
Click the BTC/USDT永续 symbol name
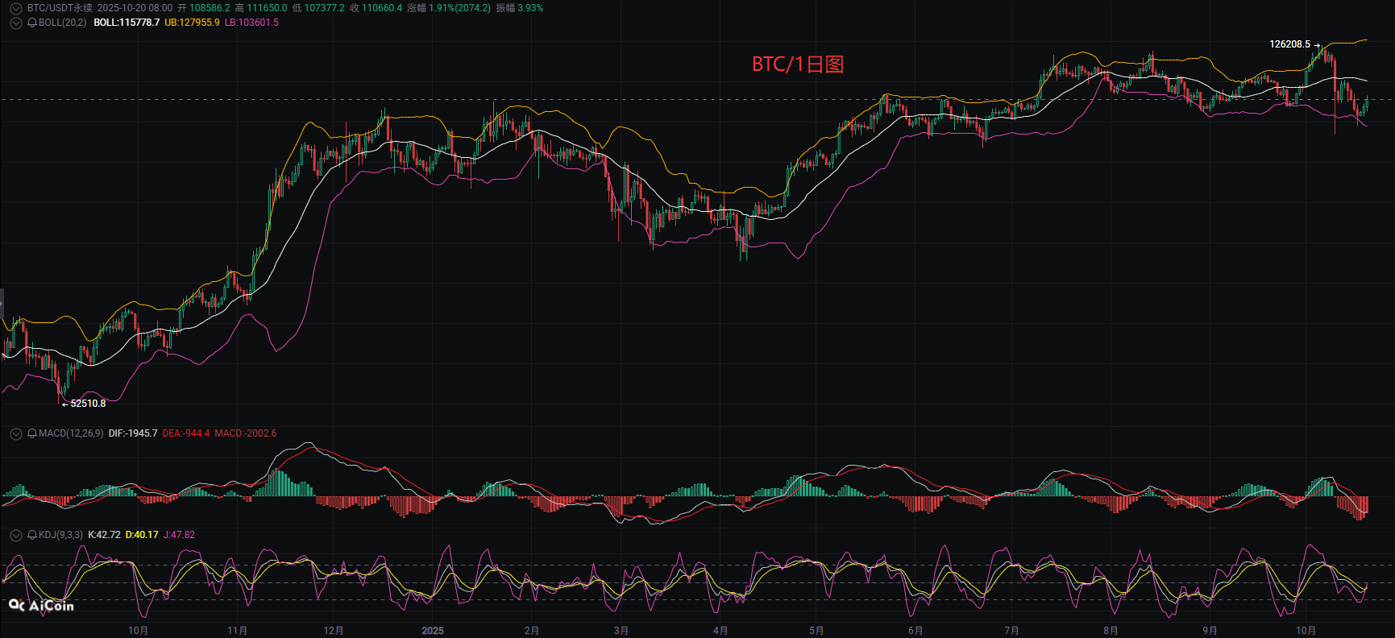click(60, 8)
